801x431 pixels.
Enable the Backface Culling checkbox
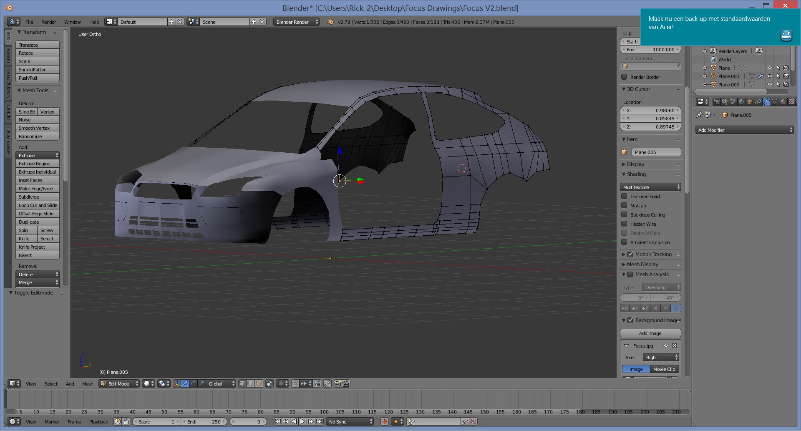(x=625, y=215)
